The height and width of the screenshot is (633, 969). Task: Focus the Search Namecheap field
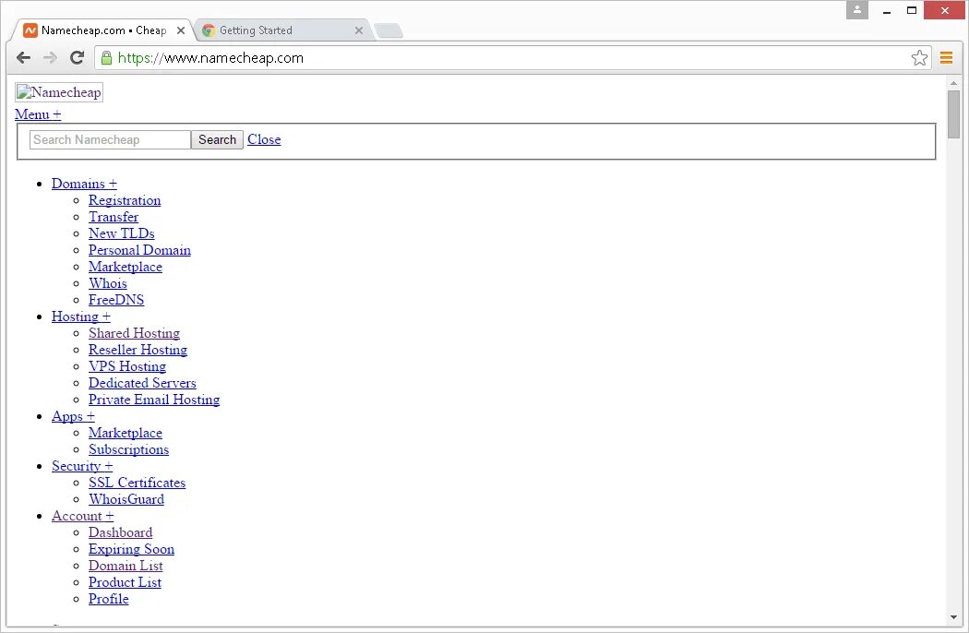110,139
